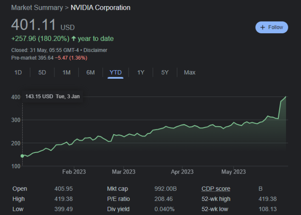The height and width of the screenshot is (215, 301).
Task: Switch chart to 1Y range
Action: 141,72
